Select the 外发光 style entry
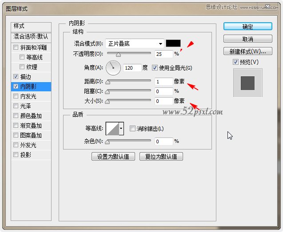283x232 pixels. click(x=28, y=145)
